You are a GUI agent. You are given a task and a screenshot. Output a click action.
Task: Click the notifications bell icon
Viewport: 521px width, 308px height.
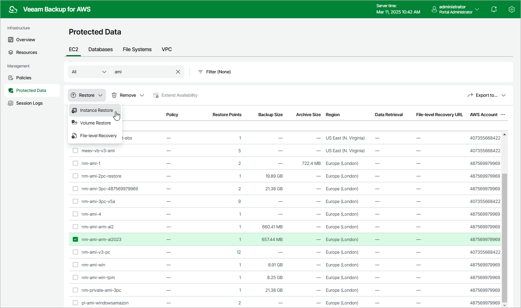[x=494, y=9]
